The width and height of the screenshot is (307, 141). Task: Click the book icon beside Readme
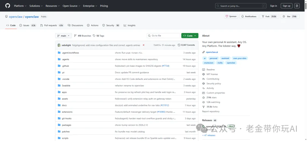tap(204, 70)
